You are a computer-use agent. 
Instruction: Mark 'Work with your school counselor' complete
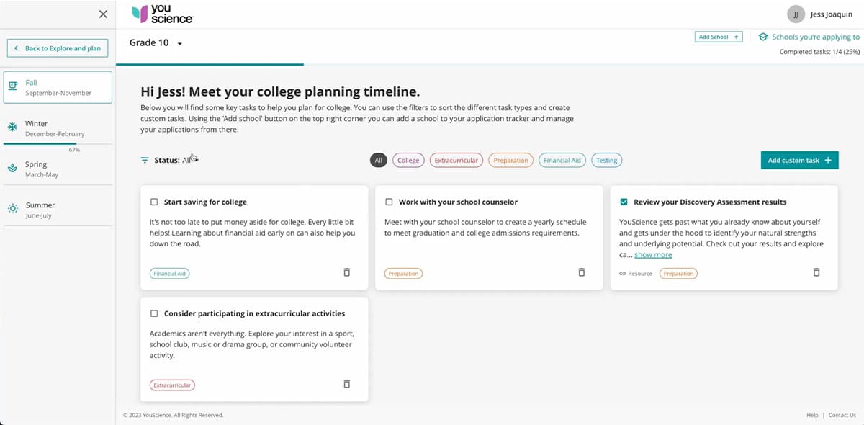pos(389,202)
